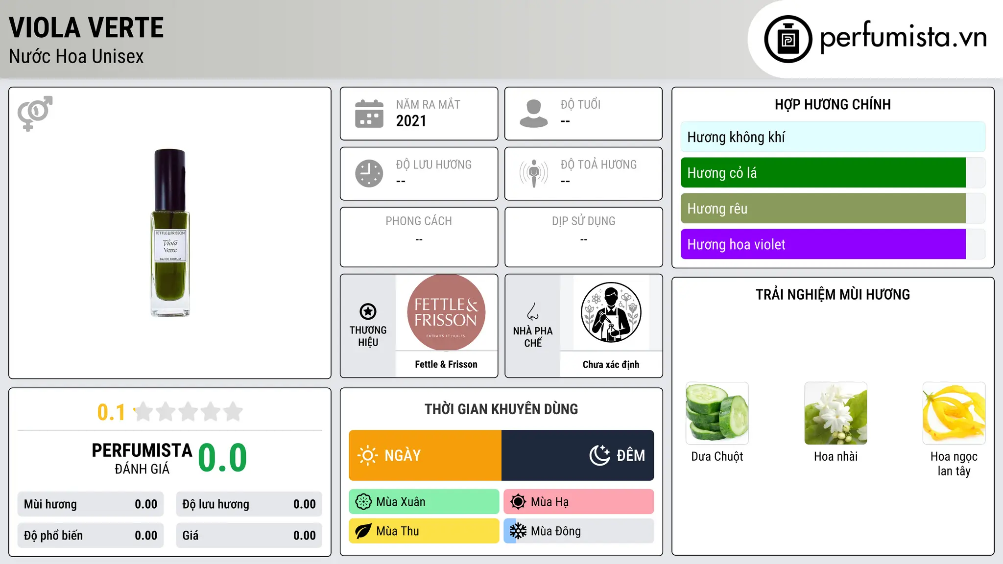The height and width of the screenshot is (564, 1003).
Task: Click the Hương không khí accord bar
Action: 833,137
